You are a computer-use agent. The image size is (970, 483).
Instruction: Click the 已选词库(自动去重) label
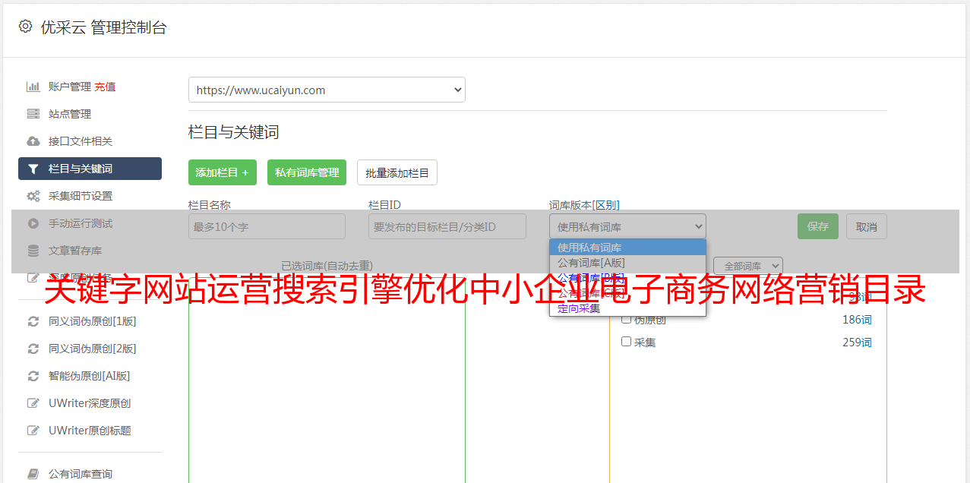point(327,265)
